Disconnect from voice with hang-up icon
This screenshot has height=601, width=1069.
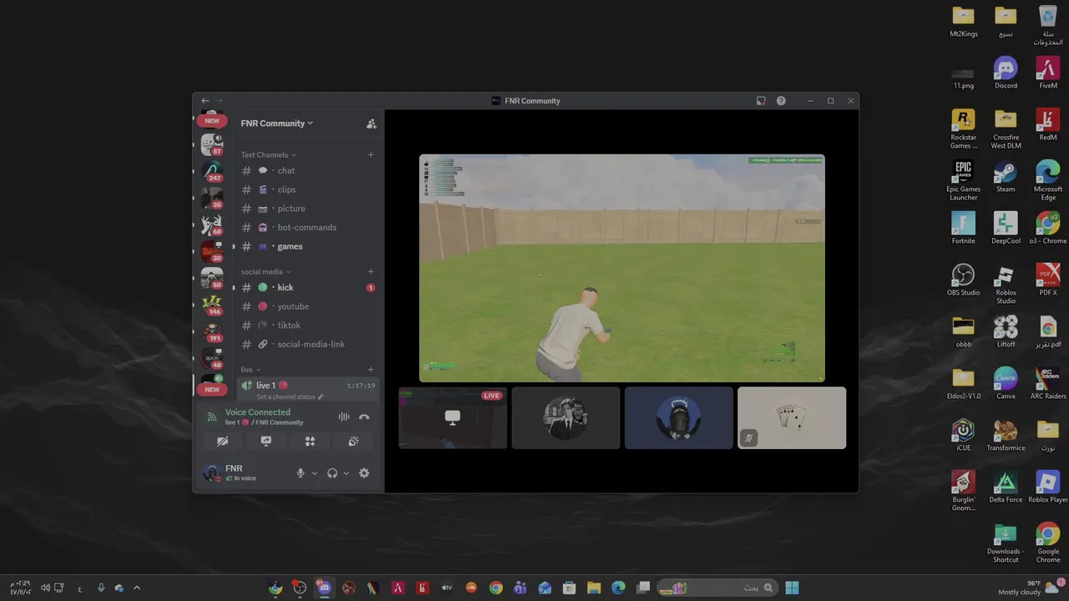tap(364, 417)
